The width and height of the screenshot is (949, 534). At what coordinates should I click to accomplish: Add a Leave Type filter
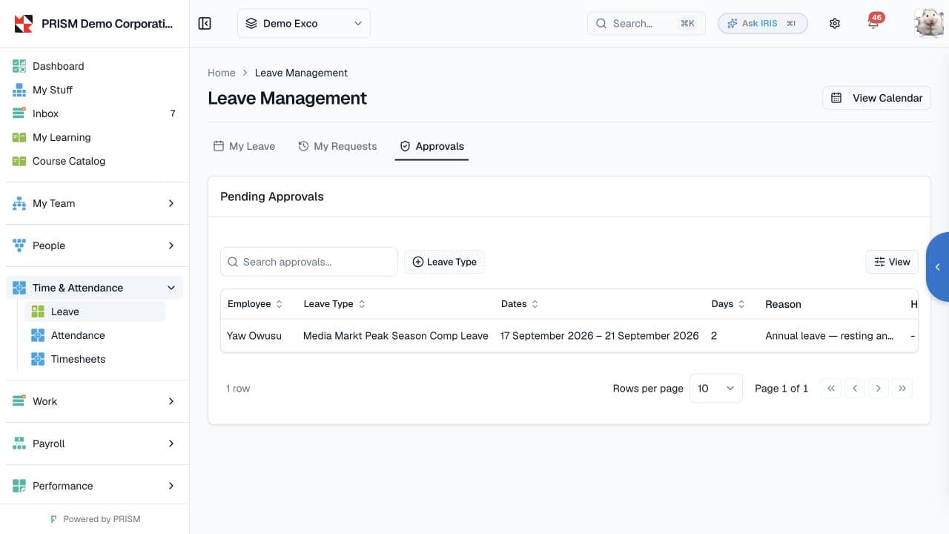444,262
